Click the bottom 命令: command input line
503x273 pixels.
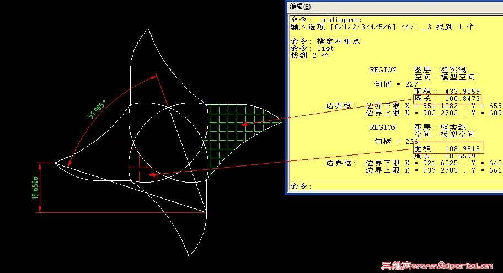click(x=397, y=186)
